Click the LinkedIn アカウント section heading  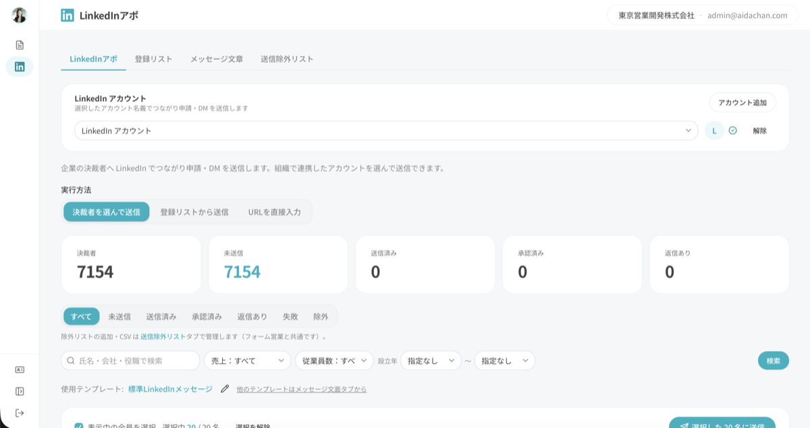pos(111,98)
